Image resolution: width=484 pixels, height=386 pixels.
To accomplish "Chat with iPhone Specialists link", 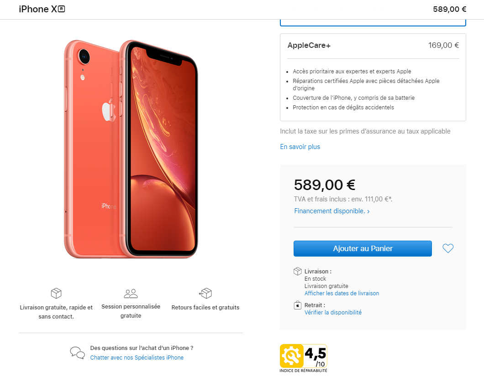I will coord(137,357).
